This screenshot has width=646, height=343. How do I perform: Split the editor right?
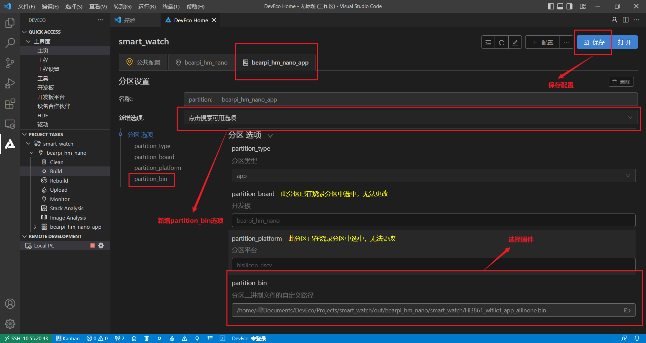tap(625, 20)
